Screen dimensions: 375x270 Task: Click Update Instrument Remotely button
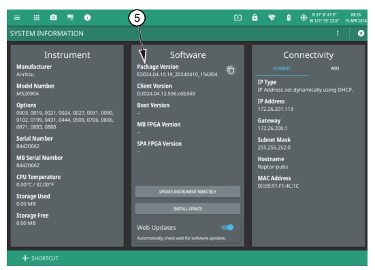(188, 192)
